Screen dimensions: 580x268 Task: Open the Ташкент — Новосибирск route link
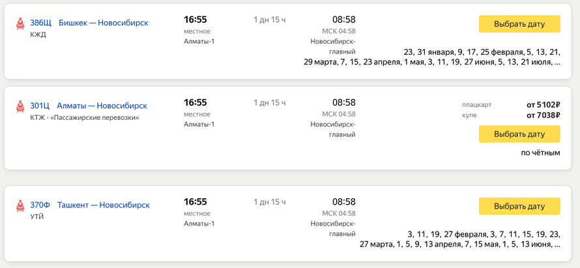(104, 205)
